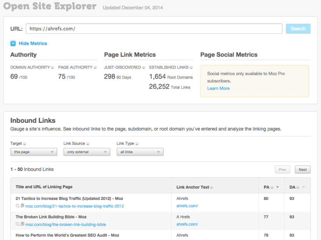Open moz.com 21-tactics-to-increase-blog-traffic link
The height and width of the screenshot is (240, 321).
coord(74,206)
